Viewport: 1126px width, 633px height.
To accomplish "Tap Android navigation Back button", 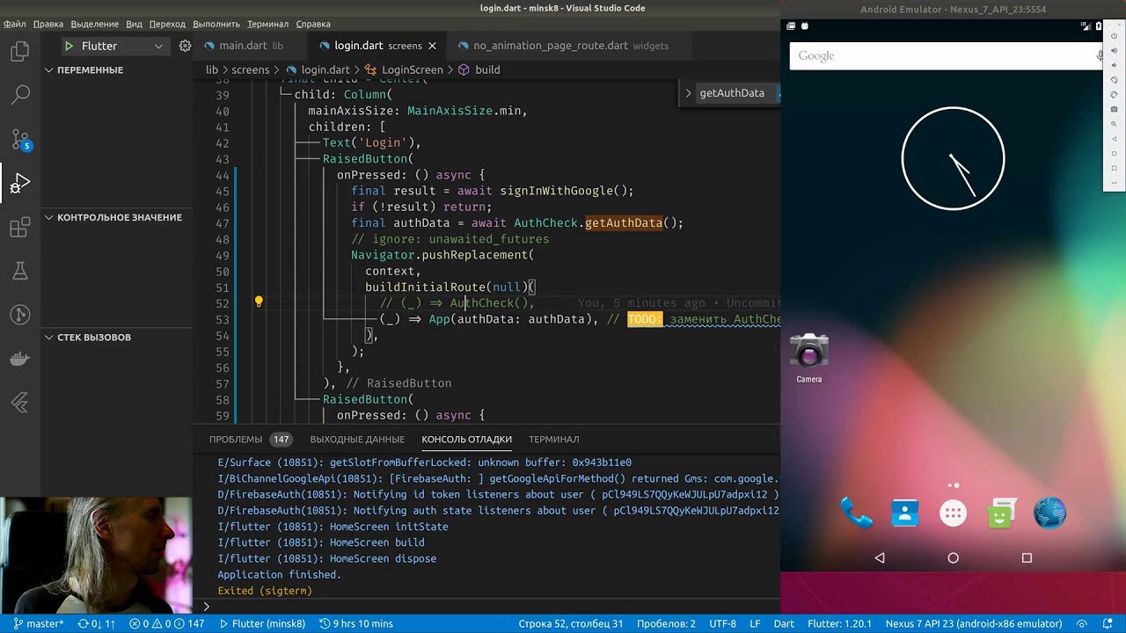I will (880, 558).
